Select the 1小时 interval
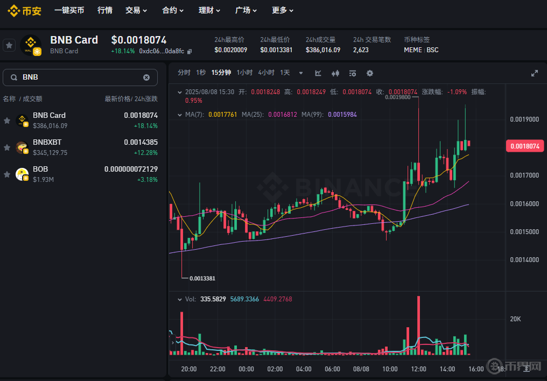Viewport: 547px width, 381px height. tap(244, 73)
